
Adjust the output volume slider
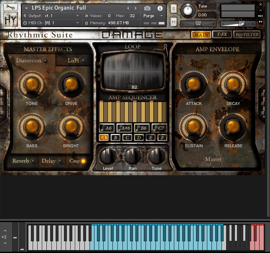238,24
